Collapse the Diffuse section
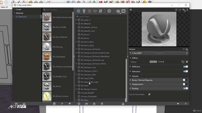The image size is (202, 113). click(130, 58)
